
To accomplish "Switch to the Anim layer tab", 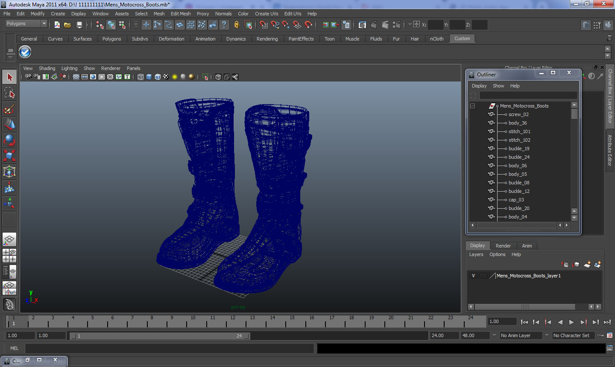I will tap(527, 246).
